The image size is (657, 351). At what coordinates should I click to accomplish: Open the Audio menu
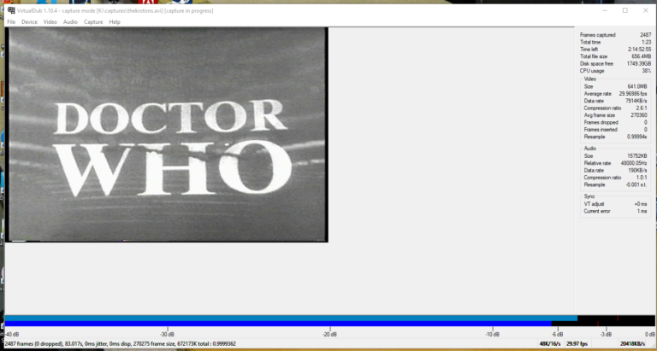pos(70,21)
